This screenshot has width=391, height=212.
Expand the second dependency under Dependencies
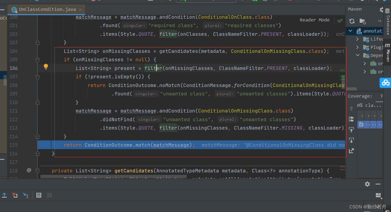pos(365,72)
